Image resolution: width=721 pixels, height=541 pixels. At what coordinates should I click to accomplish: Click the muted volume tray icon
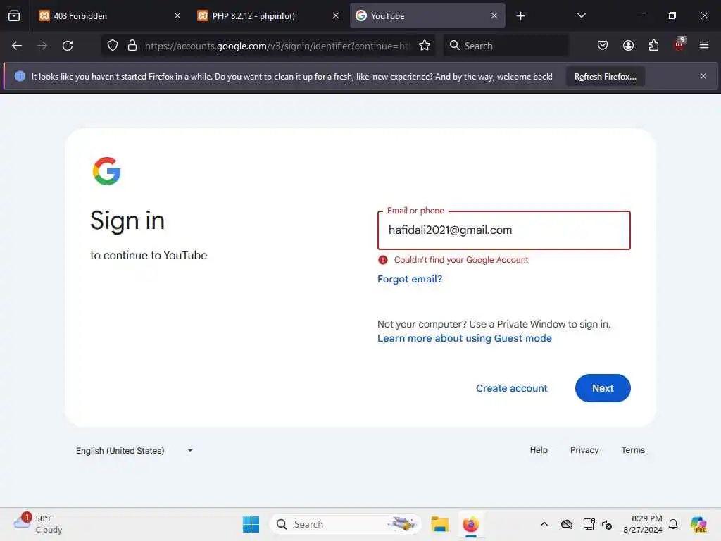[x=607, y=524]
